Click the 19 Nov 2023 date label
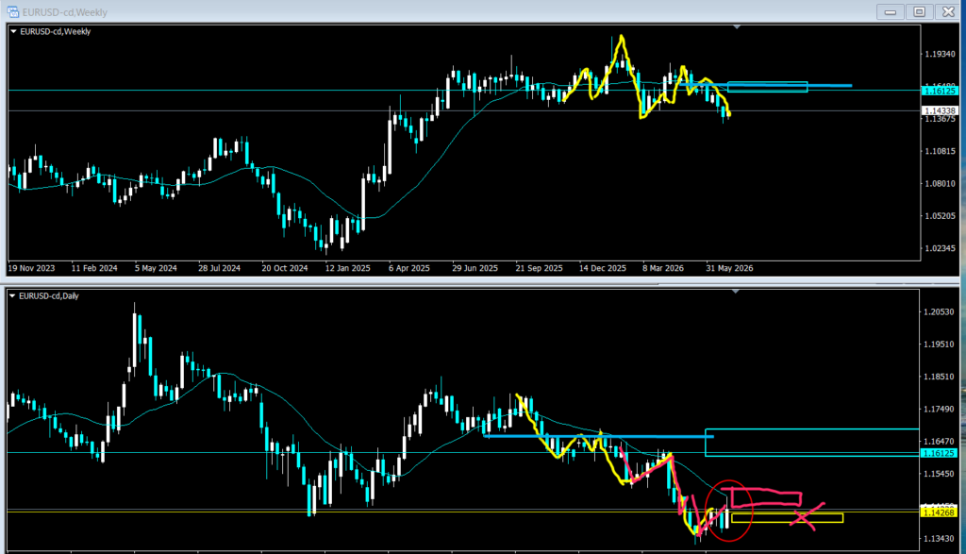Image resolution: width=966 pixels, height=554 pixels. click(31, 268)
